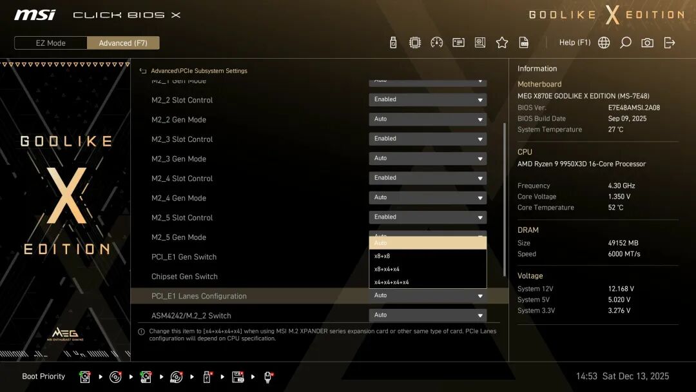Select the PCI_E1 Gen Switch row label
This screenshot has width=696, height=392.
(x=184, y=257)
